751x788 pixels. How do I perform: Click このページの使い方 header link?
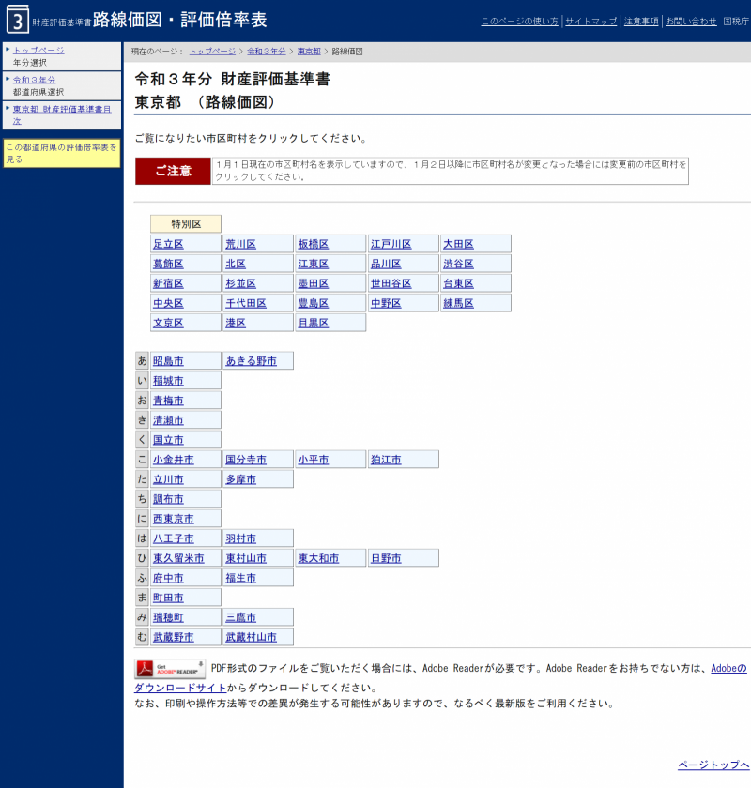pos(519,21)
